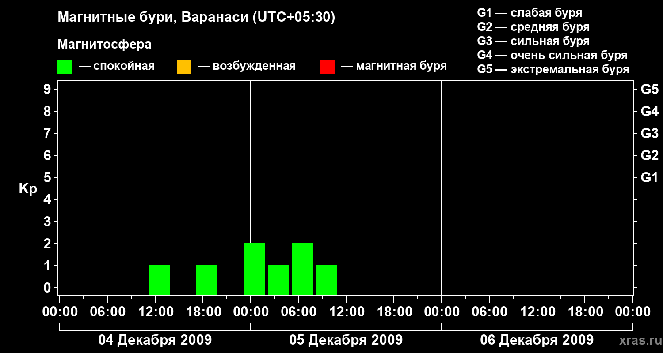Click the red 'магнитная буря' legend swatch

[x=327, y=67]
